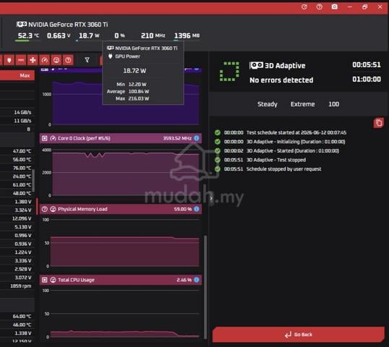This screenshot has width=389, height=347.
Task: Click the 3593.52 MHz Core 0 Clock value
Action: (x=177, y=138)
